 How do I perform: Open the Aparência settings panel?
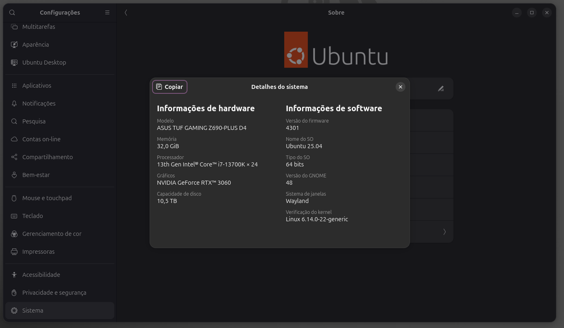coord(60,45)
